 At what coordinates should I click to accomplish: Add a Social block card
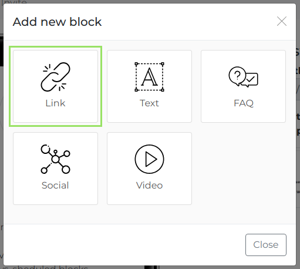tap(55, 169)
